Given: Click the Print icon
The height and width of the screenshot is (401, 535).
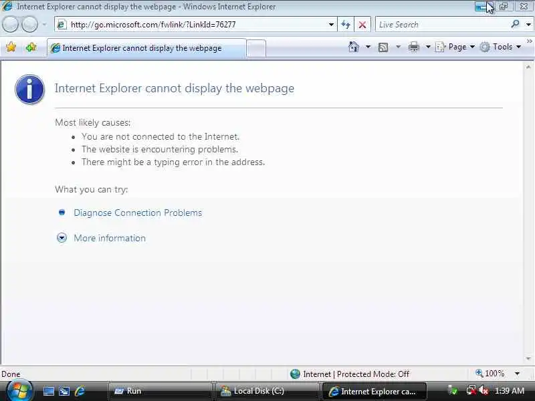Looking at the screenshot, I should pos(414,47).
